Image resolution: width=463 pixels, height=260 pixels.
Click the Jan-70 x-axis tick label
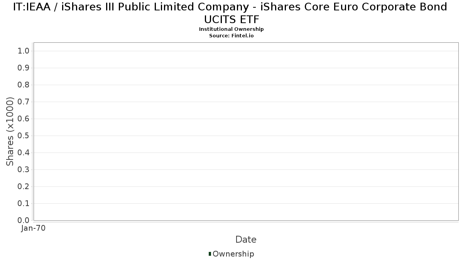[34, 228]
